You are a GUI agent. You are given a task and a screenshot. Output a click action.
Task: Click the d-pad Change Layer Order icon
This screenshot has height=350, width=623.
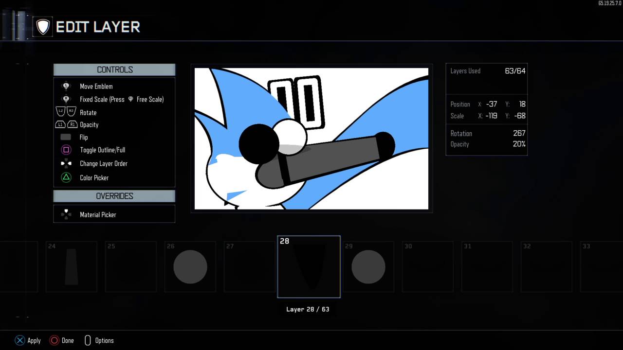[66, 164]
